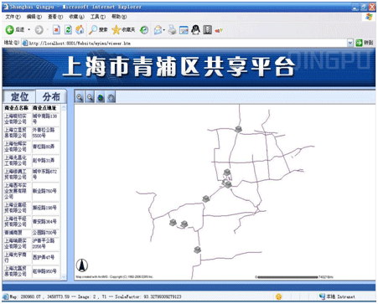Select address cell 新业路760号

pyautogui.click(x=46, y=191)
